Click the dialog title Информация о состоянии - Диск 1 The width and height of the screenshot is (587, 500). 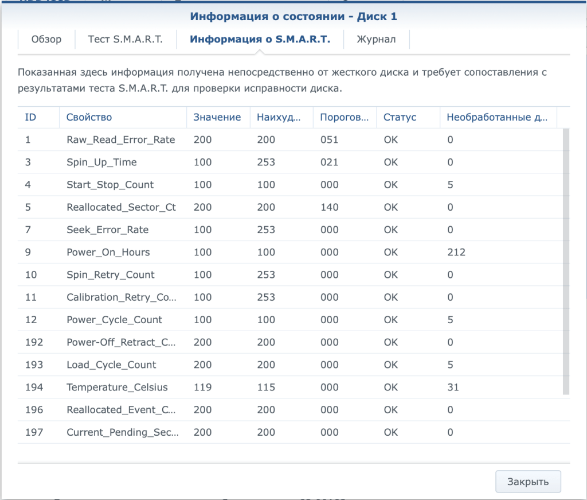pos(293,17)
